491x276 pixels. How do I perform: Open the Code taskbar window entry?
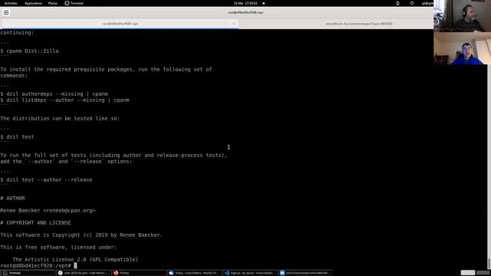click(x=83, y=273)
